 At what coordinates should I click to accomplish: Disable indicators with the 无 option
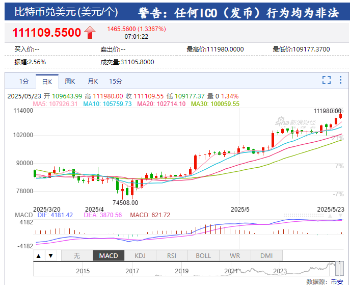[77, 255]
